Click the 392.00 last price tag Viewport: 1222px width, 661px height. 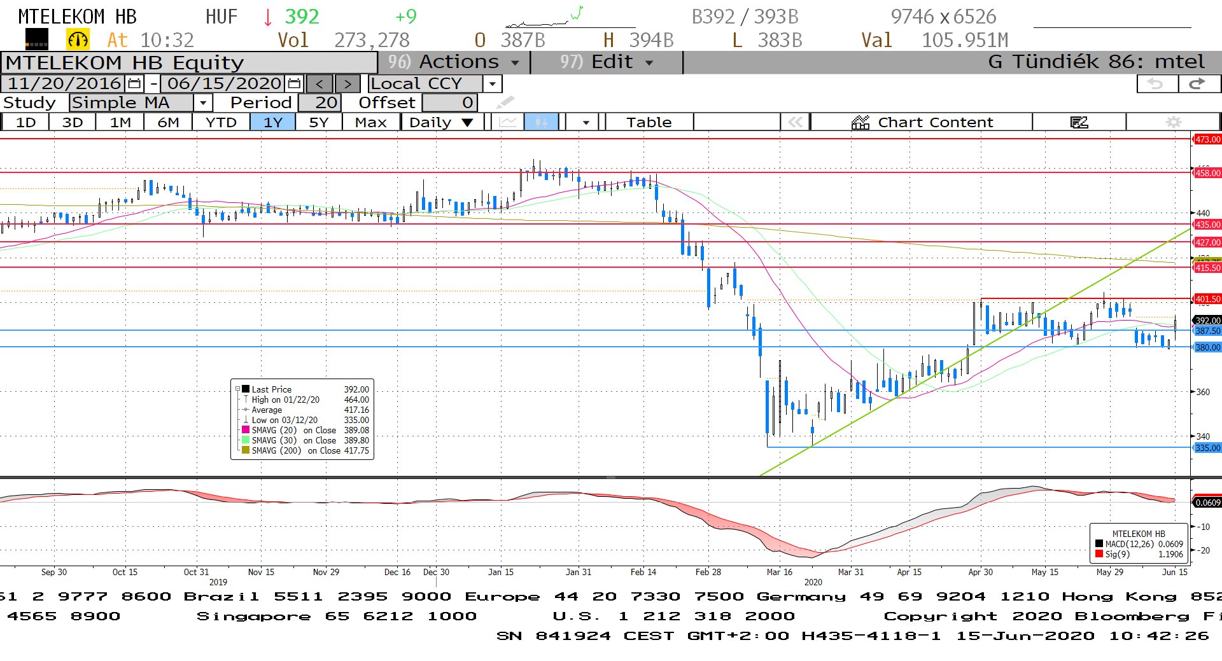coord(1207,321)
